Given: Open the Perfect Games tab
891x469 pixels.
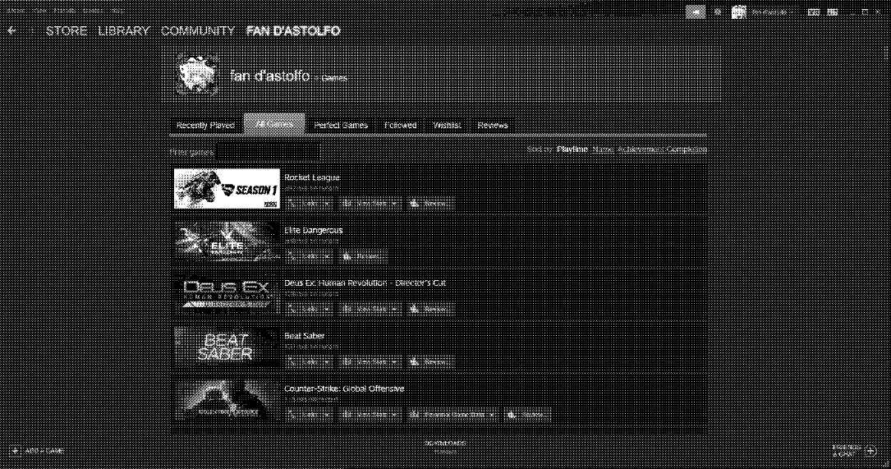Looking at the screenshot, I should pos(341,125).
